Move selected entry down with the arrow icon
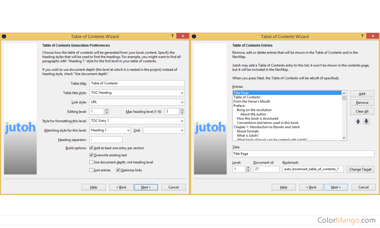The width and height of the screenshot is (380, 228). click(x=366, y=121)
